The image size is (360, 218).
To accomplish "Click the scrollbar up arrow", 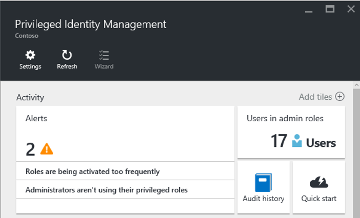I will [356, 85].
